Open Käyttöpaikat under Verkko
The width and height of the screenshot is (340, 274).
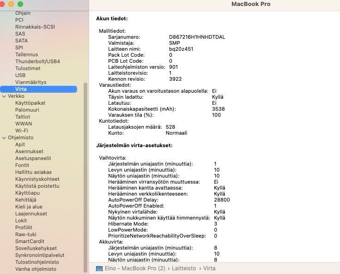point(30,103)
